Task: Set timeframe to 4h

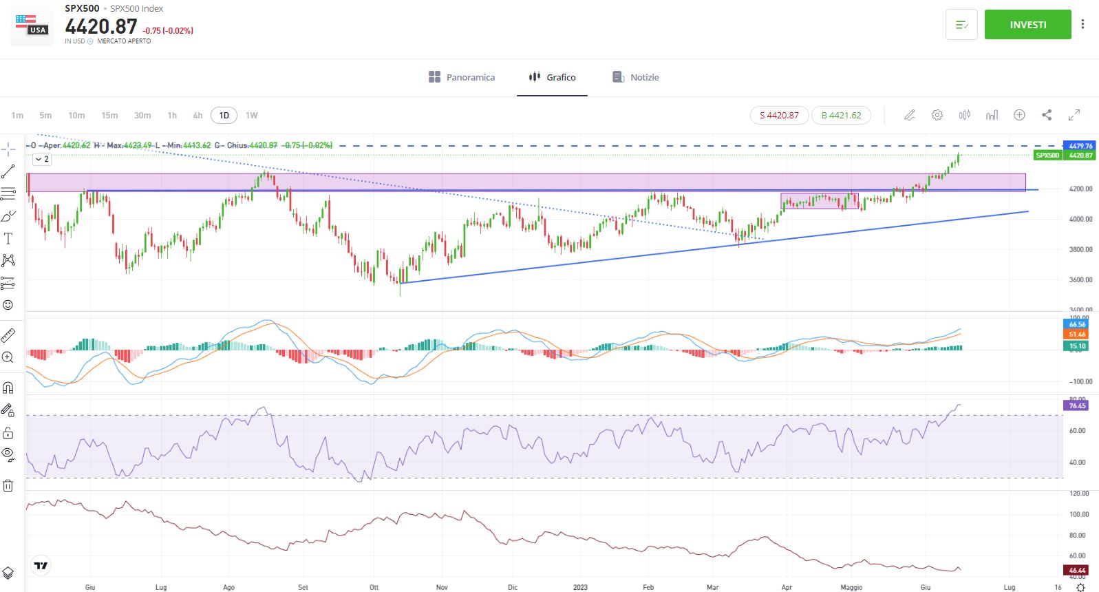Action: (x=198, y=115)
